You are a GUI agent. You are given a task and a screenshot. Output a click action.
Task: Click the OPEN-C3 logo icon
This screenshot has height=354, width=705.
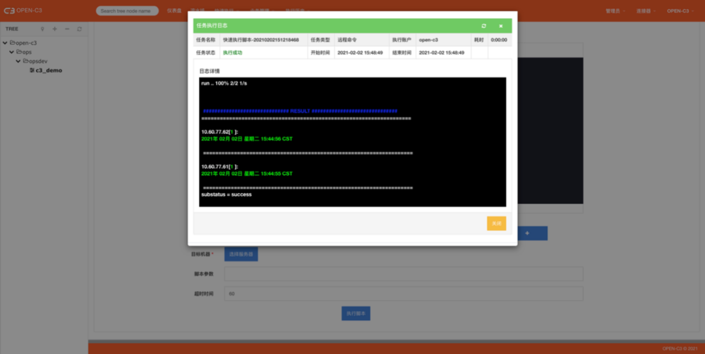pos(9,11)
